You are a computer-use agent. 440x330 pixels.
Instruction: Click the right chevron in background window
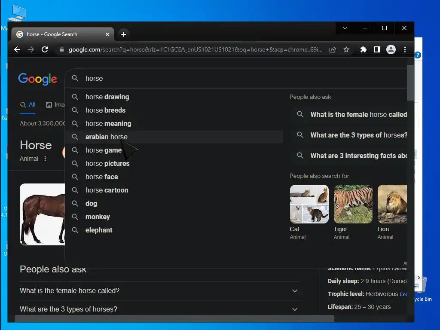[419, 278]
